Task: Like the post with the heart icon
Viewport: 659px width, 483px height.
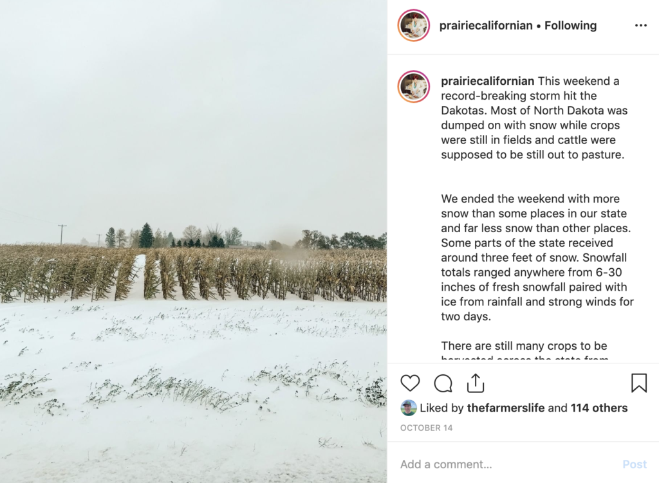Action: (x=410, y=383)
